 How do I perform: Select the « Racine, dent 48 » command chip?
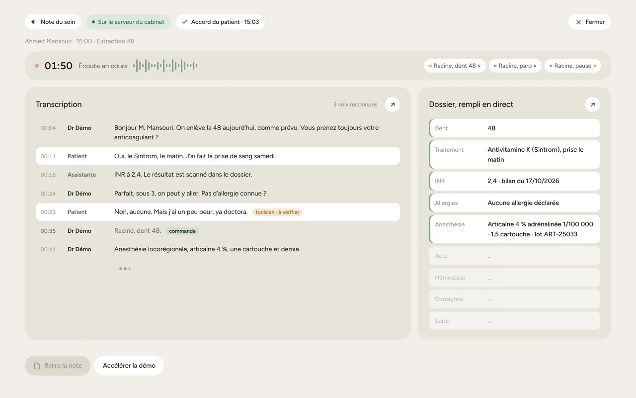coord(455,66)
